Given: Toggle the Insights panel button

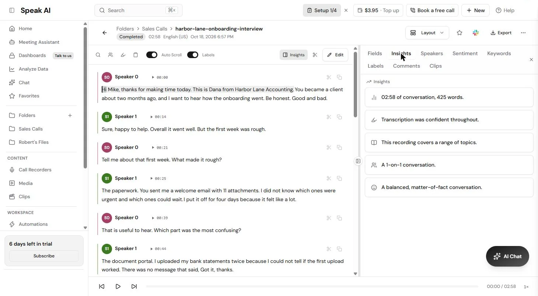Looking at the screenshot, I should click(x=294, y=55).
